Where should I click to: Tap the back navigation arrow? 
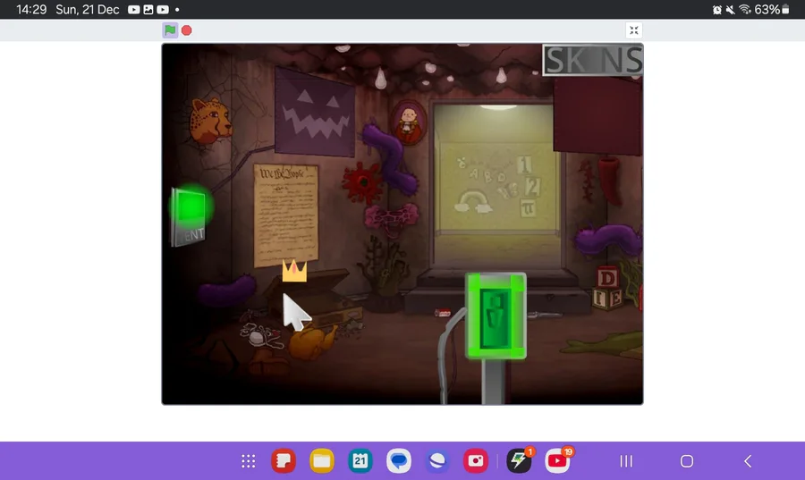(x=748, y=461)
